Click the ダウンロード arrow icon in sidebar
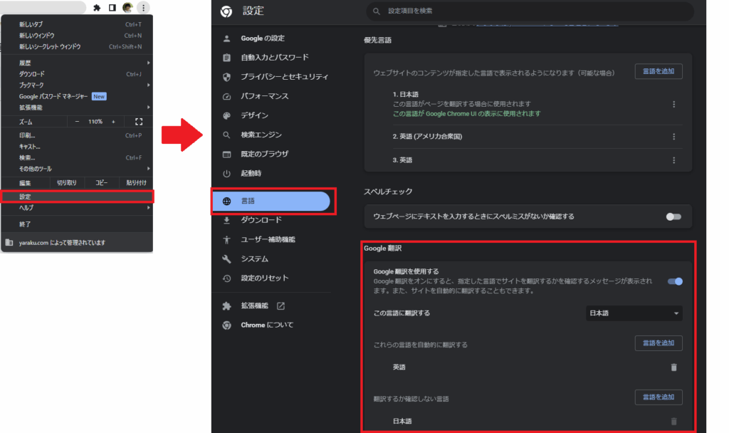This screenshot has width=729, height=433. click(x=226, y=220)
